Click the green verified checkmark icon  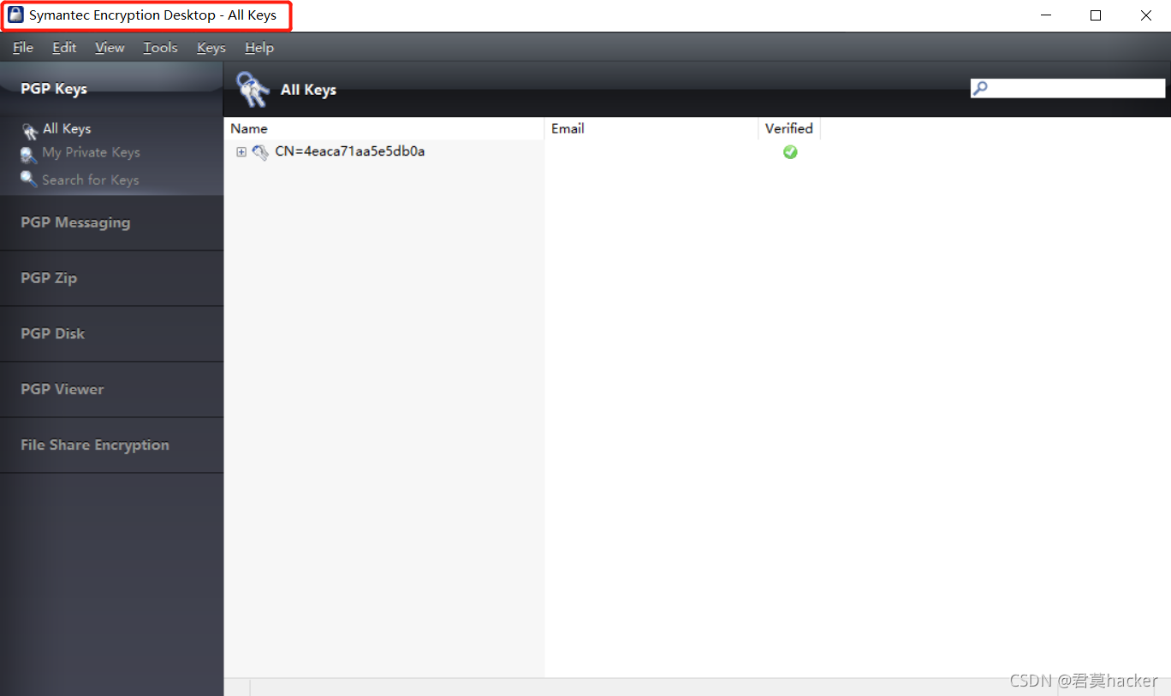tap(790, 152)
